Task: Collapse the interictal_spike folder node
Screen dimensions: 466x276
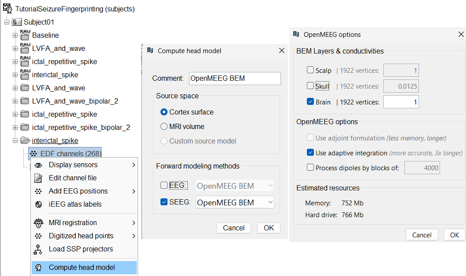Action: pos(15,140)
